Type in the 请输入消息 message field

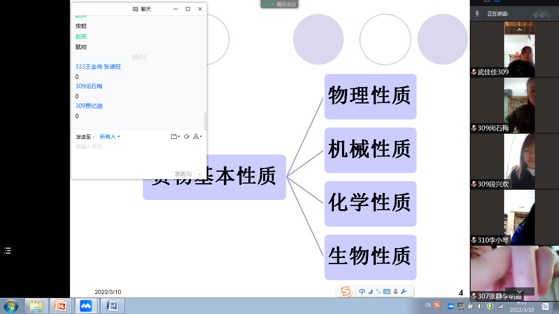click(x=139, y=155)
